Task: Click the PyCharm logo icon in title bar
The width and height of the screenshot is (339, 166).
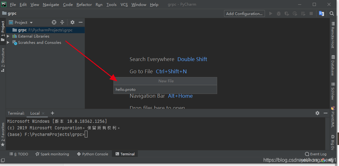Action: pyautogui.click(x=4, y=4)
